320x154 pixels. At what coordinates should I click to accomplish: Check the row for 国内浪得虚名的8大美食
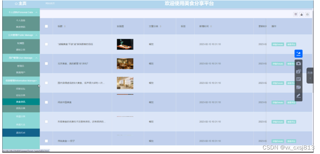pyautogui.click(x=46, y=83)
